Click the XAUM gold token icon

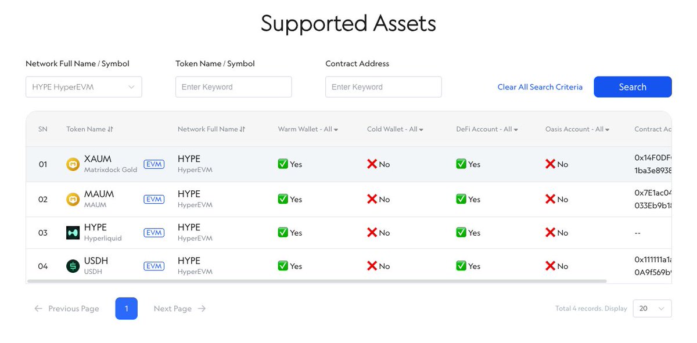click(73, 164)
